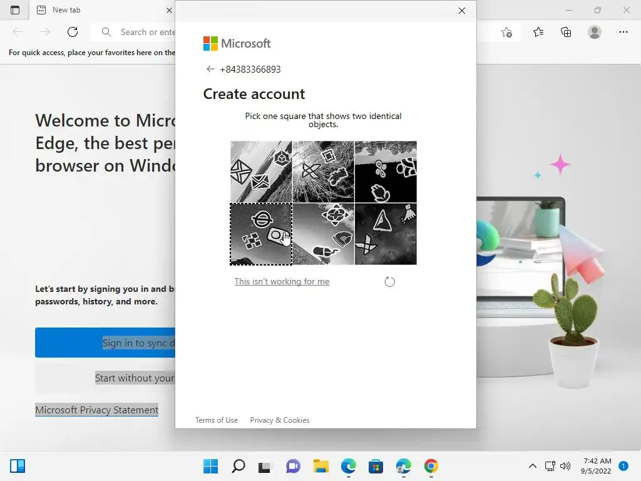Open the Privacy & Cookies link
Image resolution: width=641 pixels, height=481 pixels.
(280, 420)
